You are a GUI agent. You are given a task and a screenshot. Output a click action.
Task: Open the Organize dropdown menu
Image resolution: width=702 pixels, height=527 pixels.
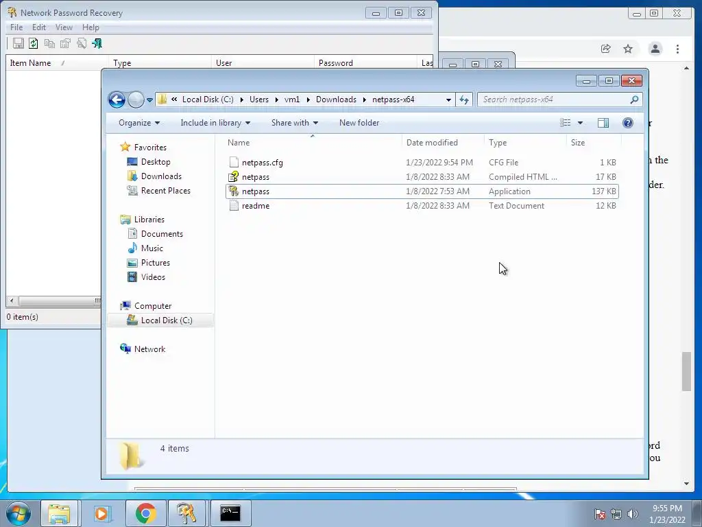[x=139, y=123]
